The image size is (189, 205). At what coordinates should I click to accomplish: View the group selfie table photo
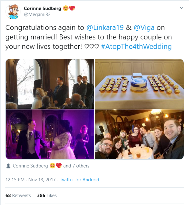139,134
